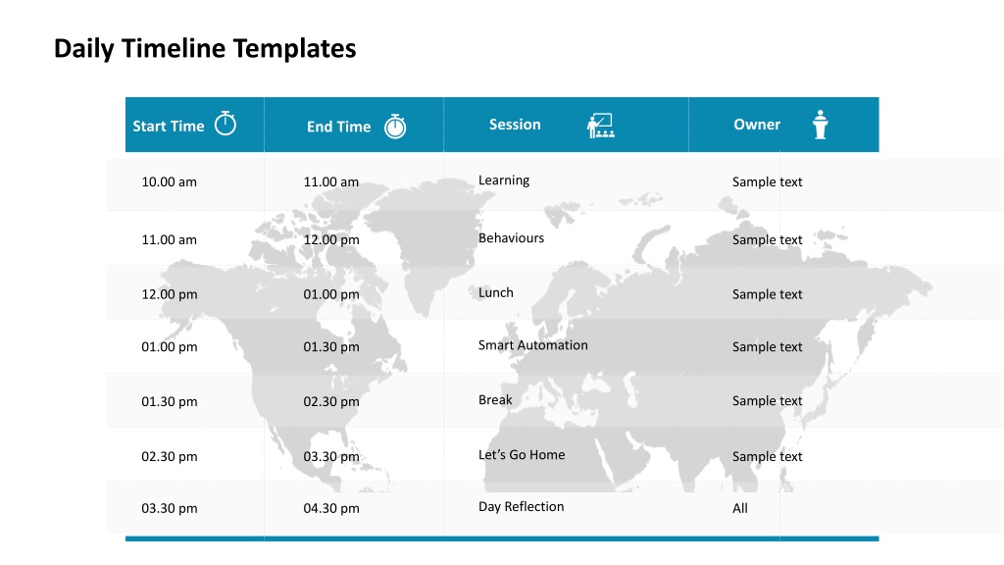Screen dimensions: 1004x565
Task: Select the 'Behaviours' session cell
Action: pyautogui.click(x=511, y=237)
